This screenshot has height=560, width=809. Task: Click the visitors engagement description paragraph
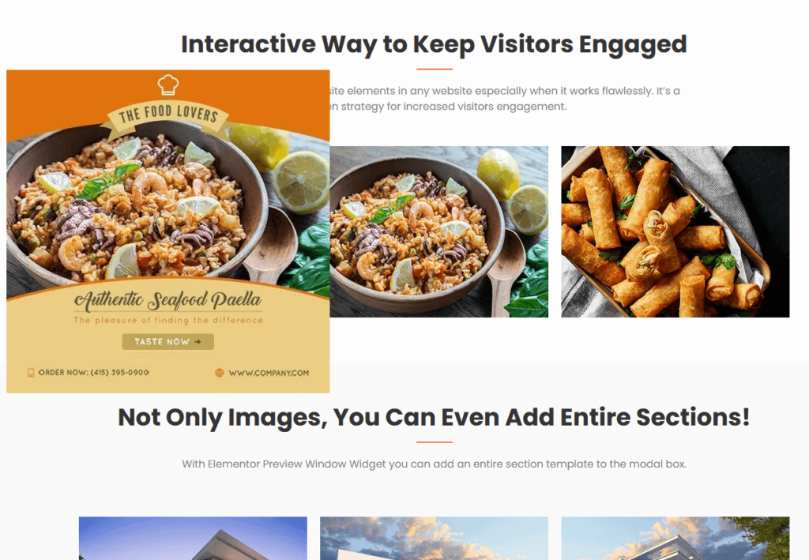tap(505, 99)
